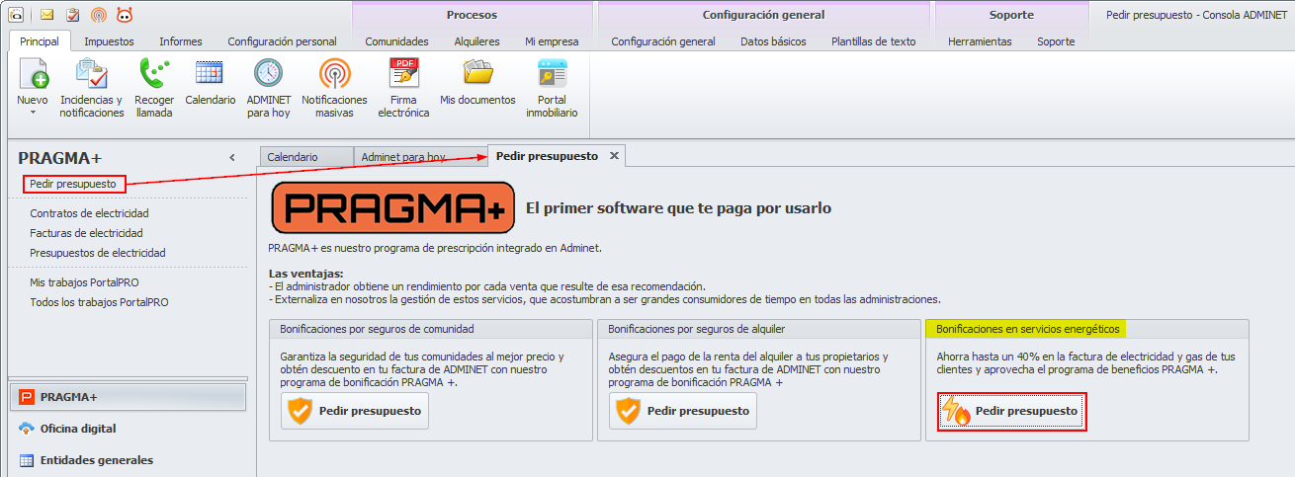Click the red robot face quick-access icon
Viewport: 1295px width, 477px height.
(124, 15)
